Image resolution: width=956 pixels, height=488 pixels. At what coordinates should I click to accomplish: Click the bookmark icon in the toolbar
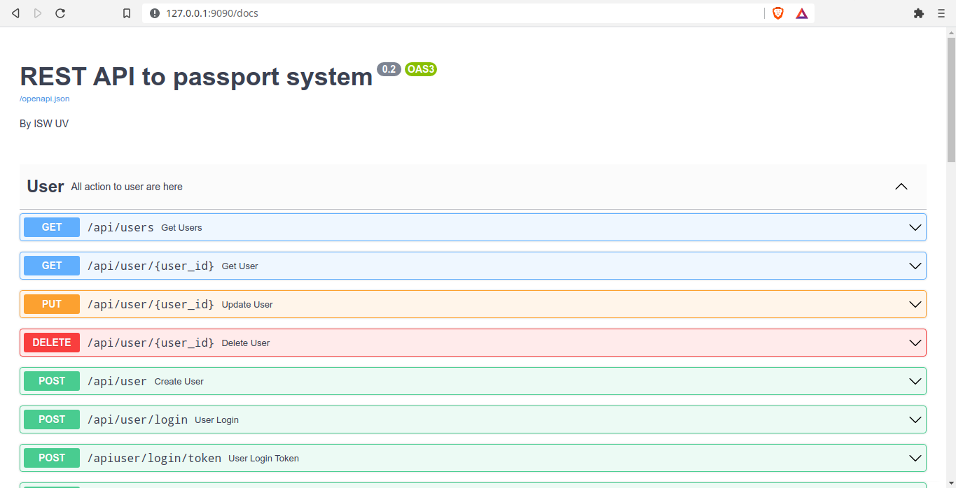tap(126, 13)
